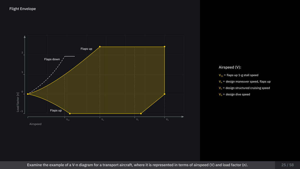Toggle the upper 'Flaps up' curve label
This screenshot has height=169, width=300.
86,49
